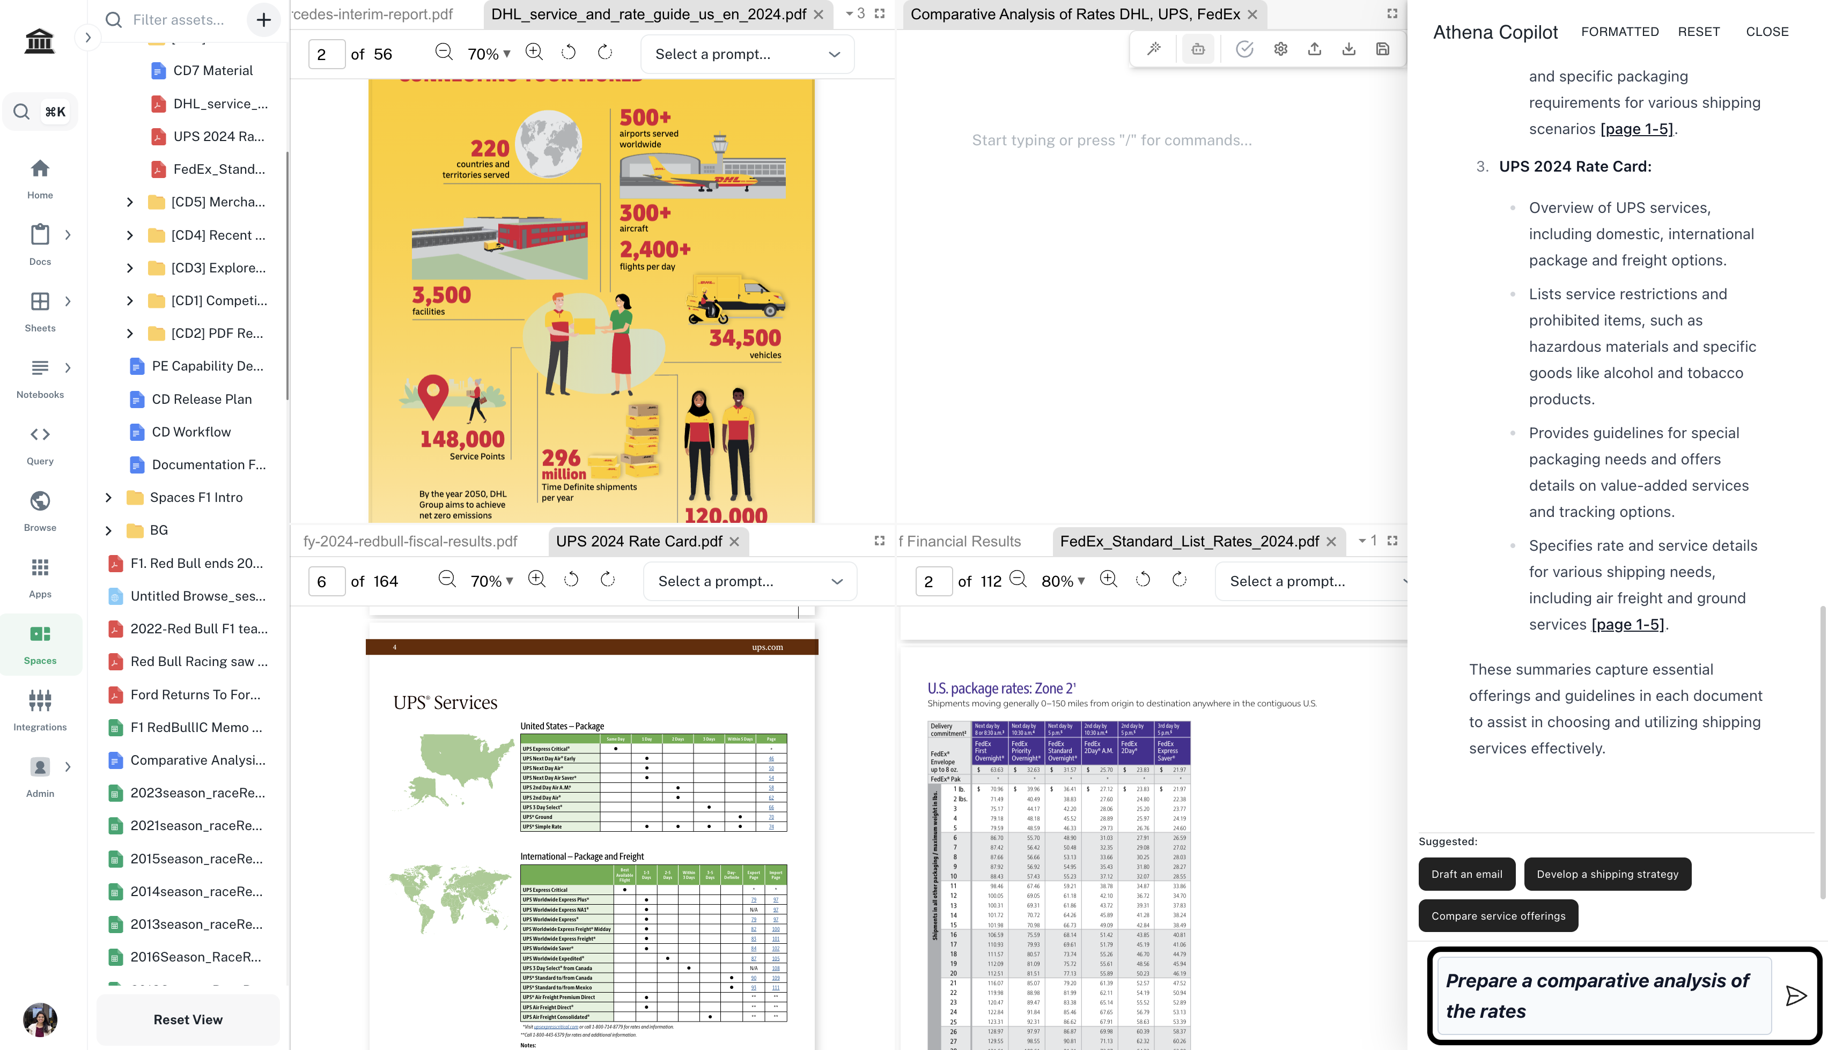Expand the [CD3] Explore... folder
Viewport: 1828px width, 1050px height.
130,268
